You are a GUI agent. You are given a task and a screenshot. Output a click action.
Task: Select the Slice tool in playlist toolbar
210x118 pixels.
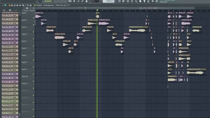(x=23, y=5)
